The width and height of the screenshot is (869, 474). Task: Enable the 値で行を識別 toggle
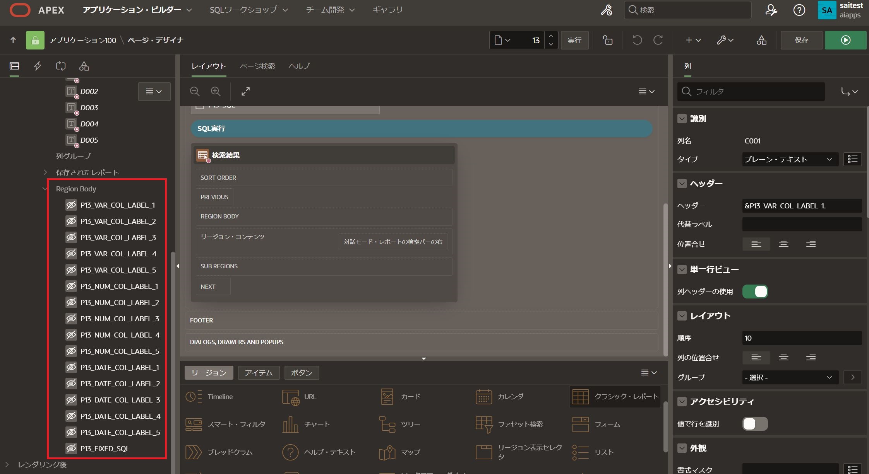point(755,424)
